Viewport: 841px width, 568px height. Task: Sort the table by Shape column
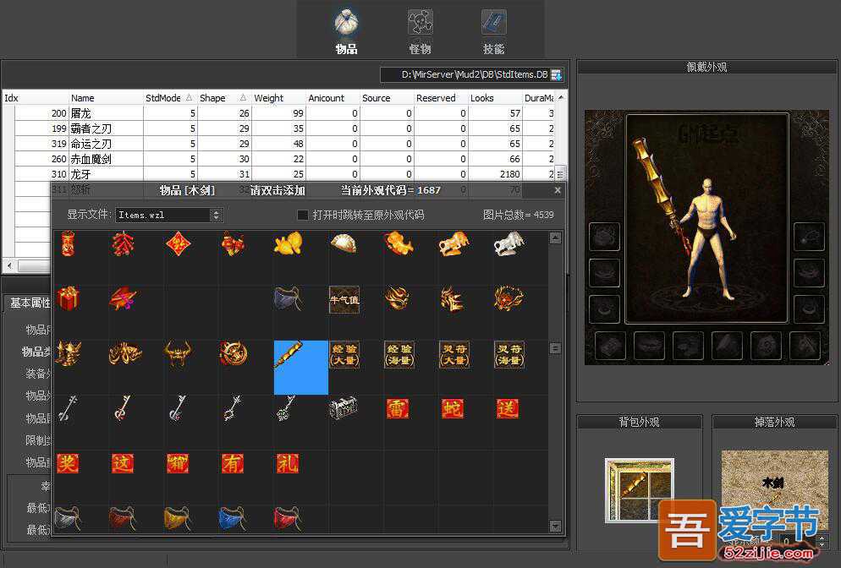[223, 98]
